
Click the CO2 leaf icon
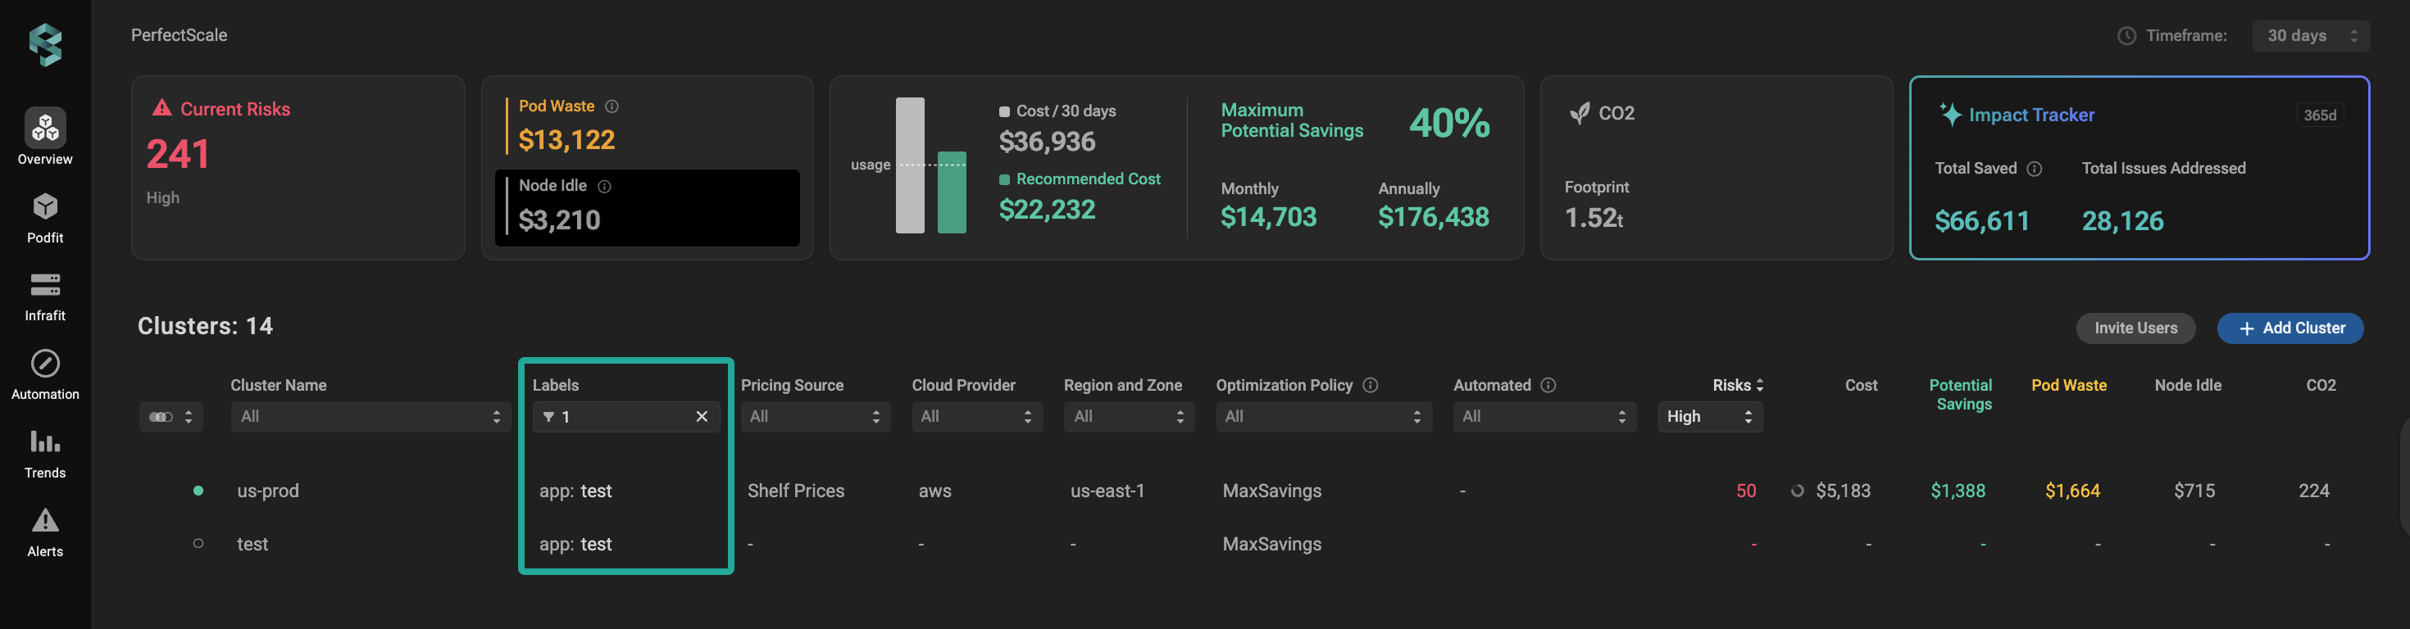coord(1580,113)
